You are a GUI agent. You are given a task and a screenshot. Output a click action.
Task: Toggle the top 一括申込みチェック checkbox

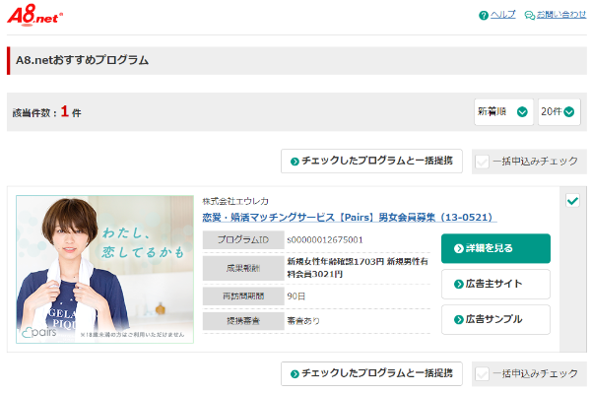click(x=482, y=162)
